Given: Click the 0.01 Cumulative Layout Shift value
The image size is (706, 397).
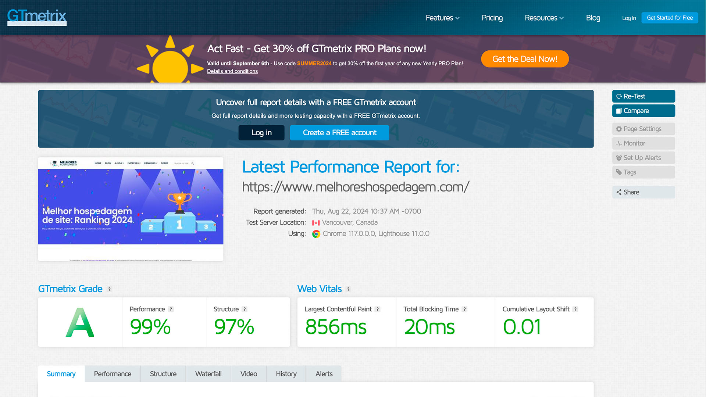Looking at the screenshot, I should tap(522, 327).
